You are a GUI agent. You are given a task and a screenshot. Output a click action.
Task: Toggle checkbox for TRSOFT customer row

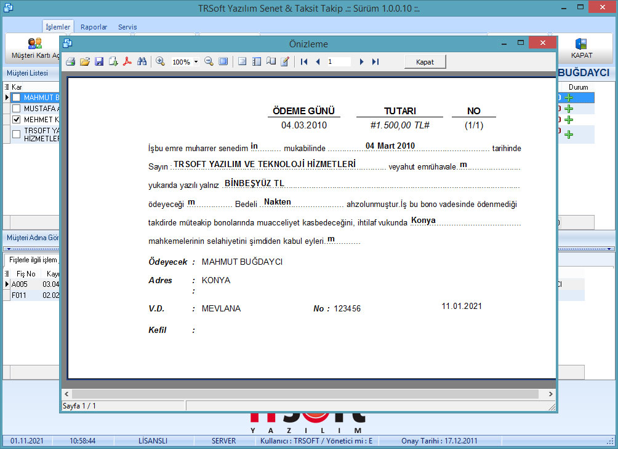click(16, 135)
